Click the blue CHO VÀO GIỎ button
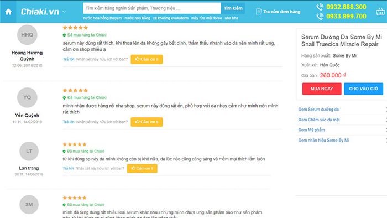The width and height of the screenshot is (387, 218). coord(364,89)
